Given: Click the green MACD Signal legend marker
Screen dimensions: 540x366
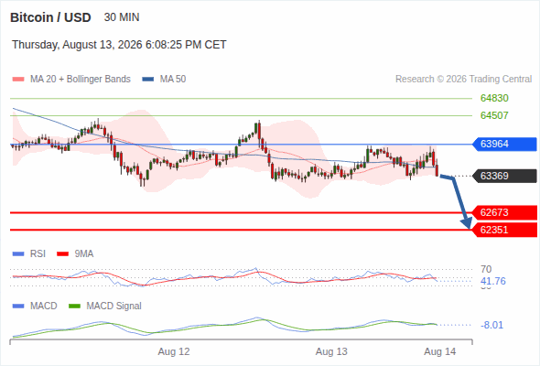Looking at the screenshot, I should (x=74, y=306).
